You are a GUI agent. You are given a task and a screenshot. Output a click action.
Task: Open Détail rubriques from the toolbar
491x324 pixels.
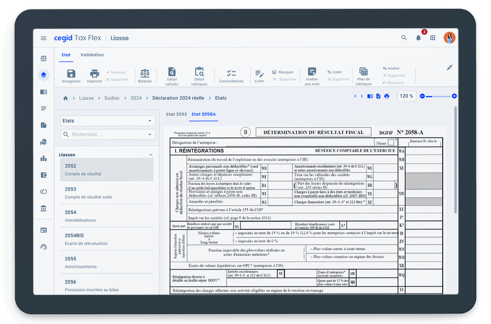[x=199, y=72]
